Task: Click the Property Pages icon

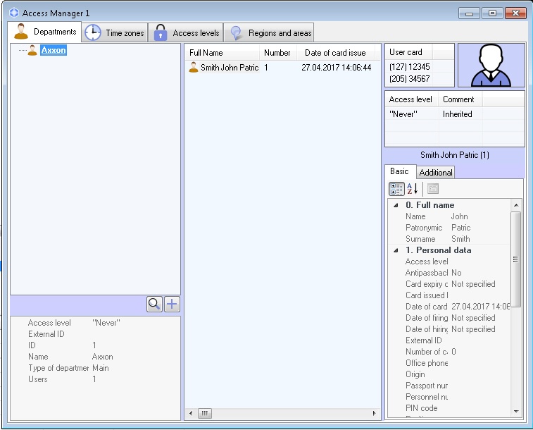Action: tap(432, 189)
